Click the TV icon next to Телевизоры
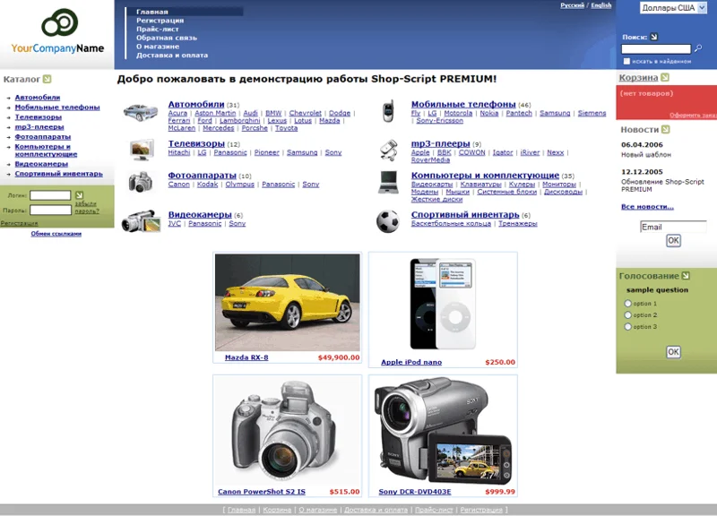Screen dimensions: 717x516 [x=141, y=149]
